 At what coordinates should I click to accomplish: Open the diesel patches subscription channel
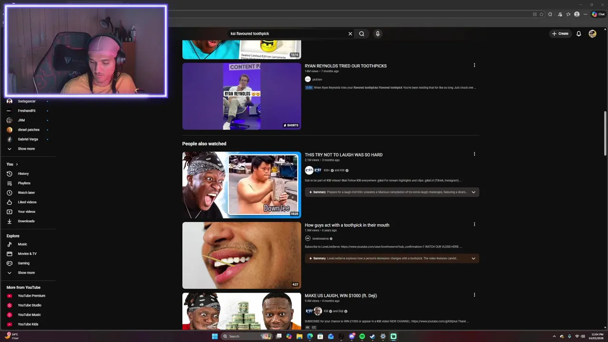(x=28, y=130)
